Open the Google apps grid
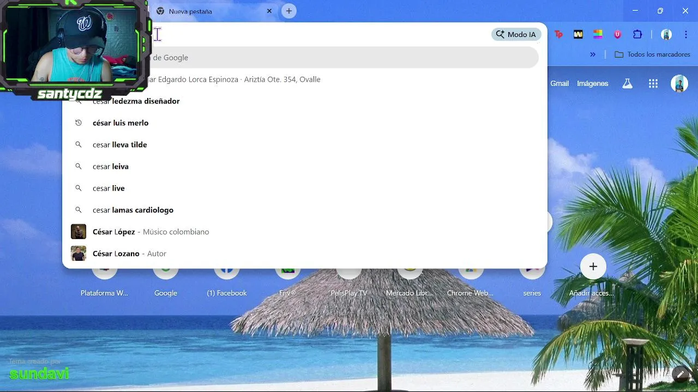Image resolution: width=698 pixels, height=392 pixels. click(653, 83)
